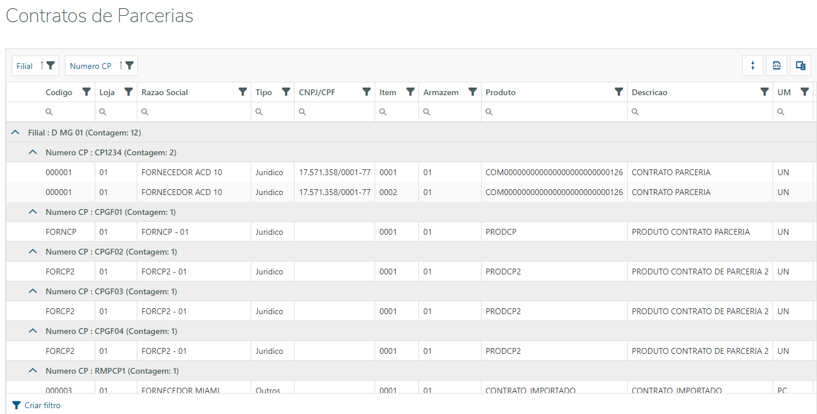Click the Armazem search field
This screenshot has height=414, width=817.
[x=450, y=112]
